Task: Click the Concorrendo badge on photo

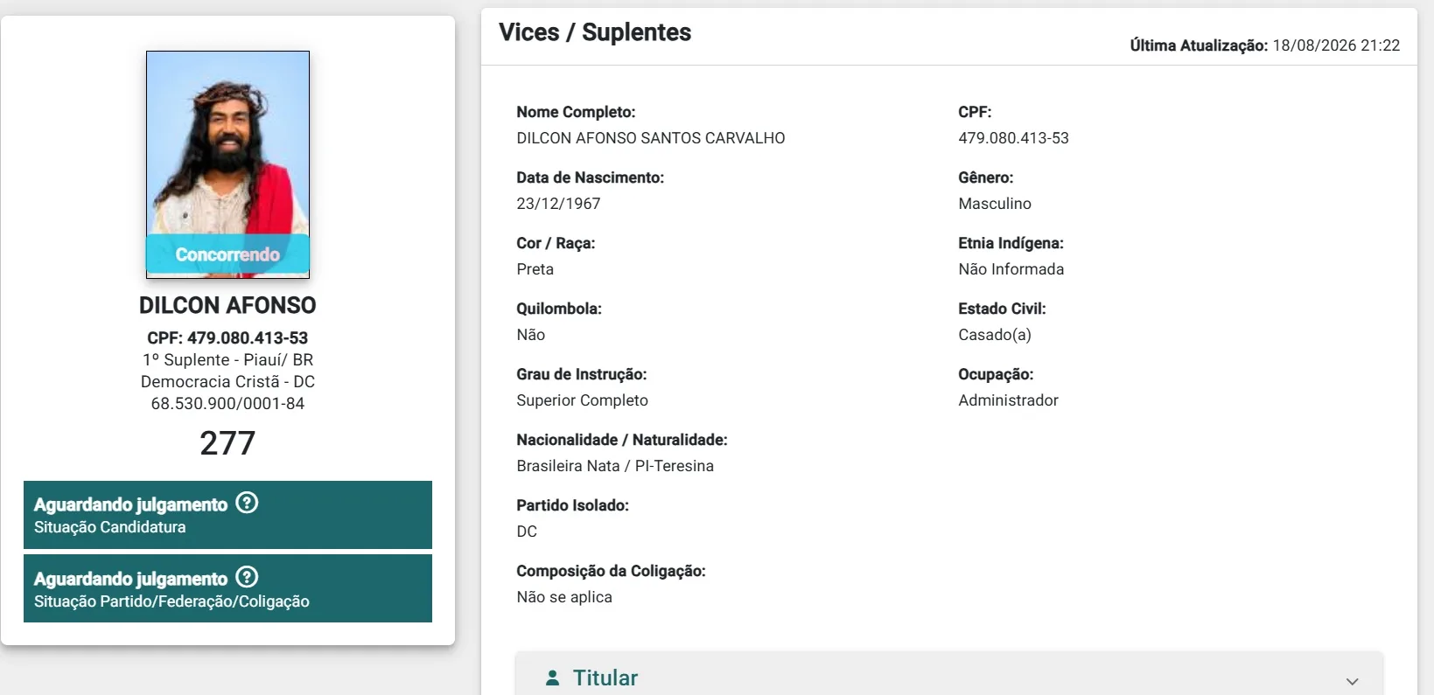Action: point(227,254)
